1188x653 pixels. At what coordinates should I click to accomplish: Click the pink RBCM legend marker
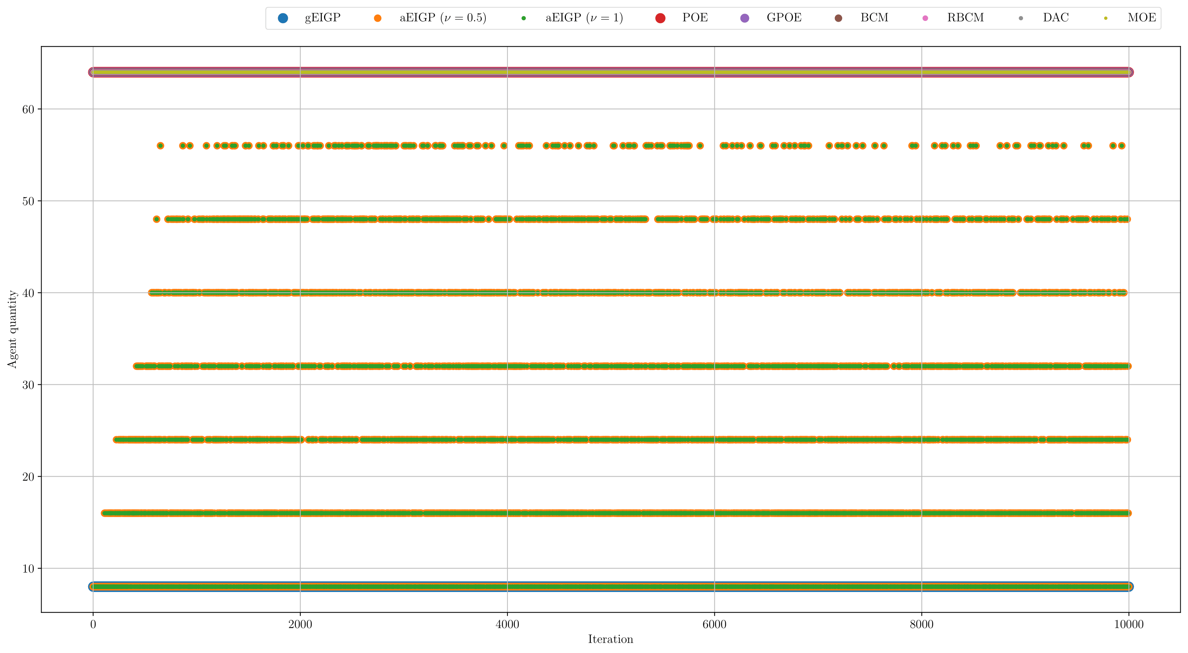point(925,18)
